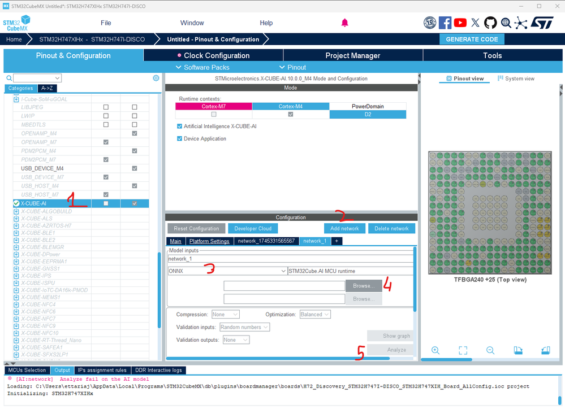Click the notification bell icon
This screenshot has width=565, height=409.
point(345,23)
